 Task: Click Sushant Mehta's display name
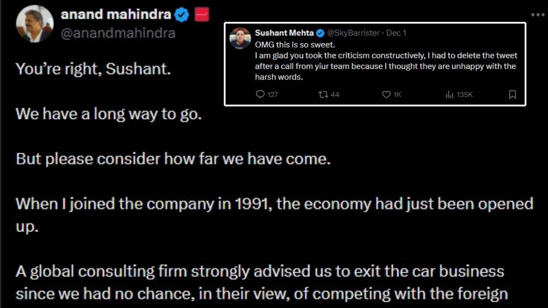[x=284, y=33]
